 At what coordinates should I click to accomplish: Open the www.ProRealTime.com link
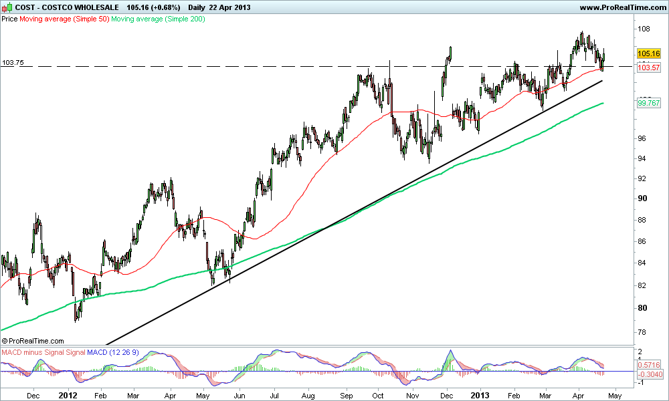coord(623,7)
